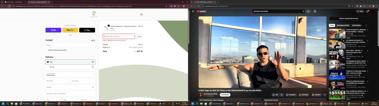The height and width of the screenshot is (106, 379).
Task: Click the First name field
Action: [x=58, y=81]
